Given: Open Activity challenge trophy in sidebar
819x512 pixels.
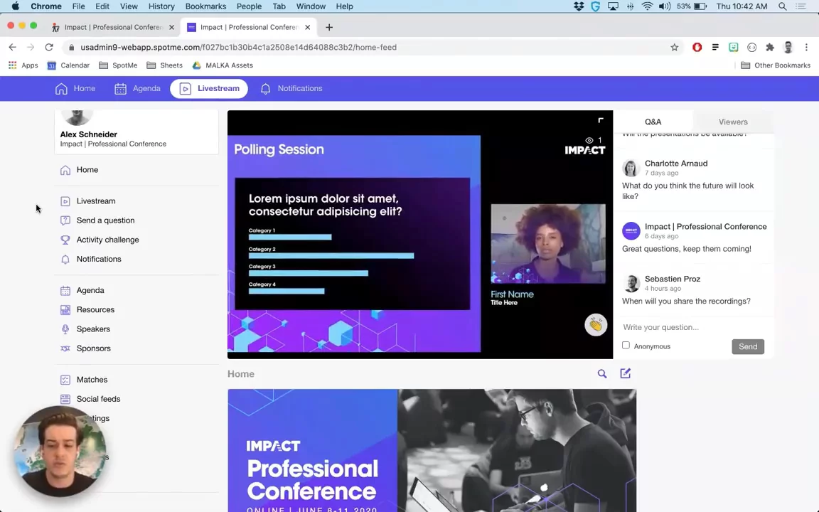Looking at the screenshot, I should tap(107, 240).
